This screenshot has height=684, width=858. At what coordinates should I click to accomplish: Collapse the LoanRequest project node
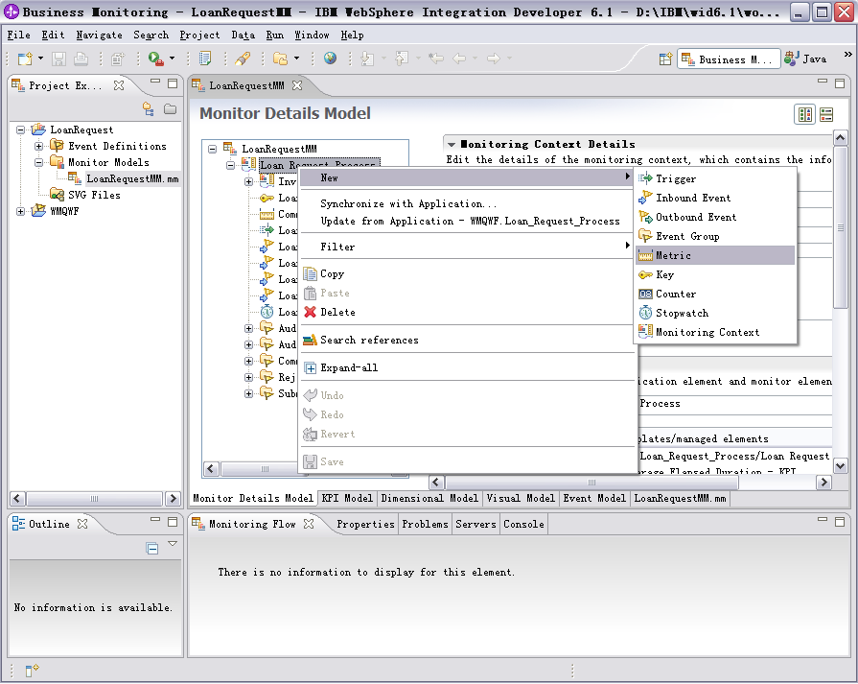click(21, 130)
